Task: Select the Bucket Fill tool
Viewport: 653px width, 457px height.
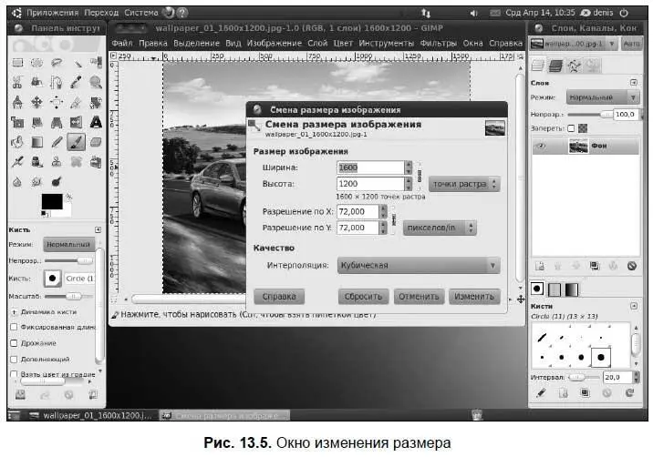Action: (17, 142)
